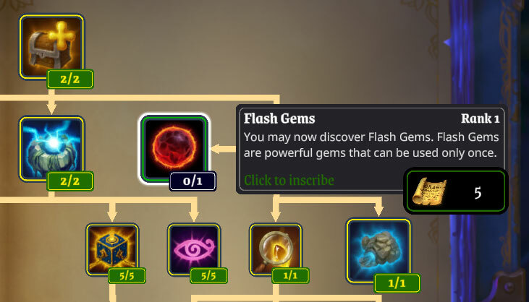Click the Rank 1 label in tooltip

point(480,118)
